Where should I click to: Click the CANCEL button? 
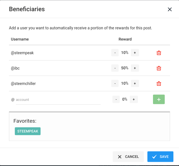coord(128,157)
